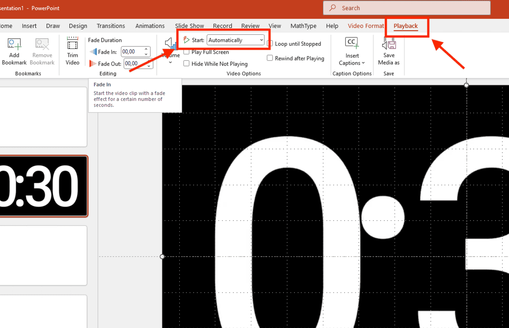509x328 pixels.
Task: Click the Insert Captions CC icon
Action: click(x=352, y=43)
